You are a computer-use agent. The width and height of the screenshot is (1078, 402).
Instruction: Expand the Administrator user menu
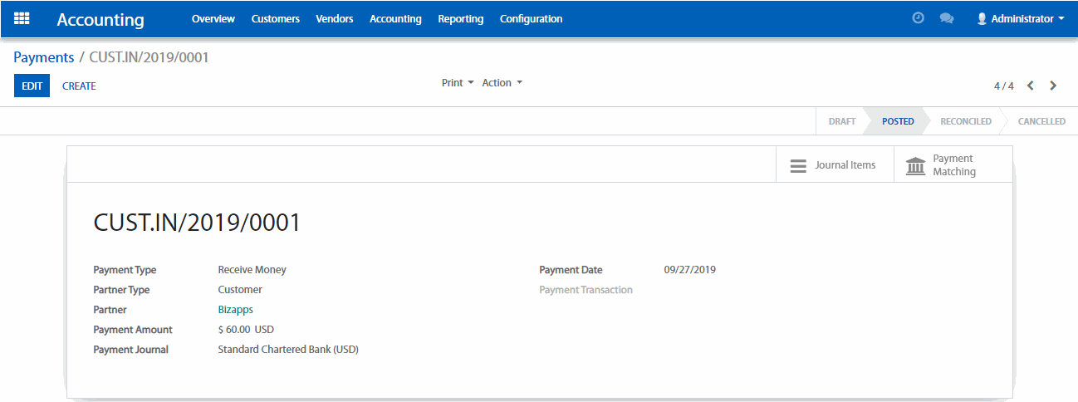coord(1020,18)
